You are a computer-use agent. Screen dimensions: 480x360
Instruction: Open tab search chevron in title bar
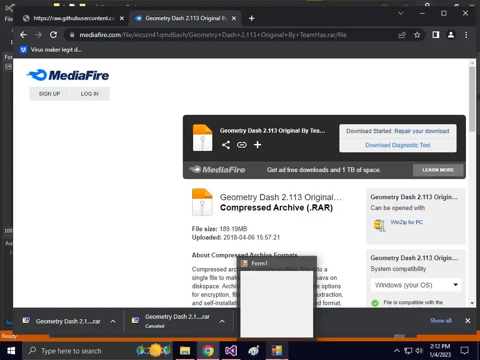[x=400, y=13]
